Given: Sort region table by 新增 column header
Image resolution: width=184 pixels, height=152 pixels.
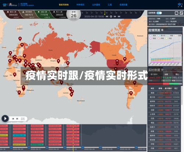Looking at the screenshot, I should pos(160,88).
